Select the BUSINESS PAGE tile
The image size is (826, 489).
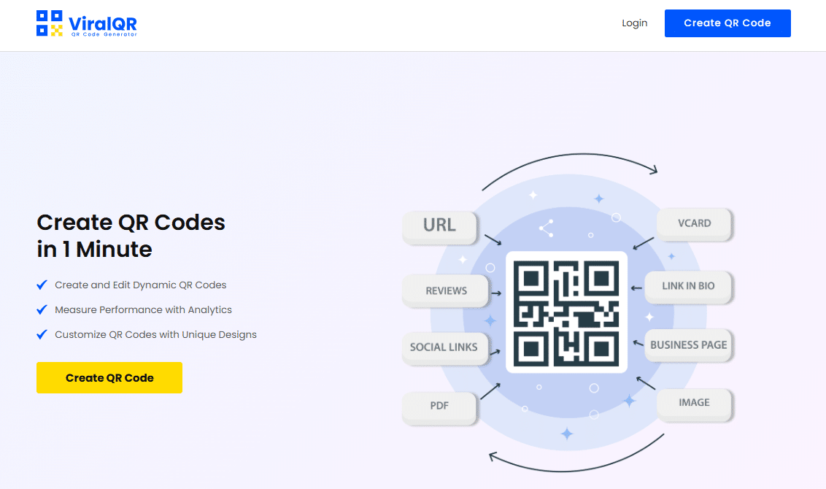click(x=688, y=344)
